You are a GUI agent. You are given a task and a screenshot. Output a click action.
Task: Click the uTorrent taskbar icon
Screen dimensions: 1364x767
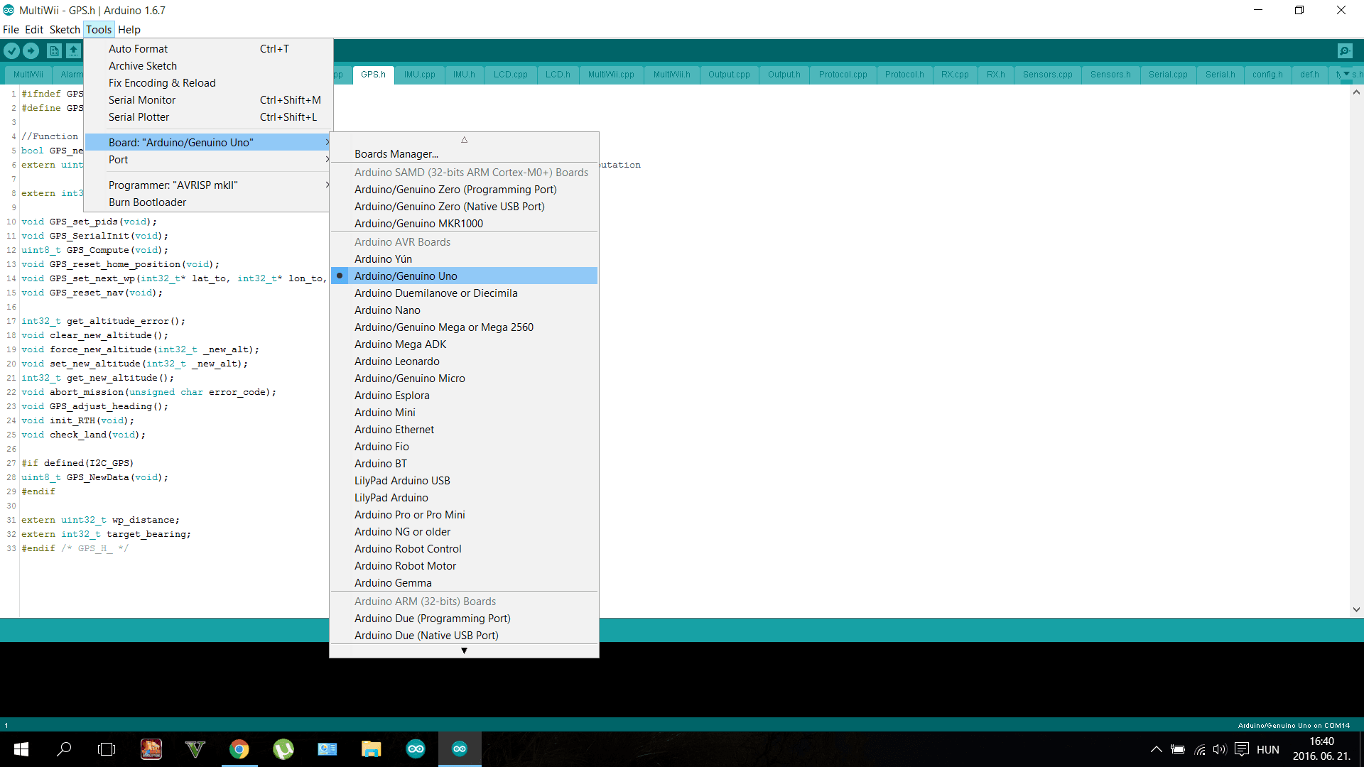pos(283,749)
